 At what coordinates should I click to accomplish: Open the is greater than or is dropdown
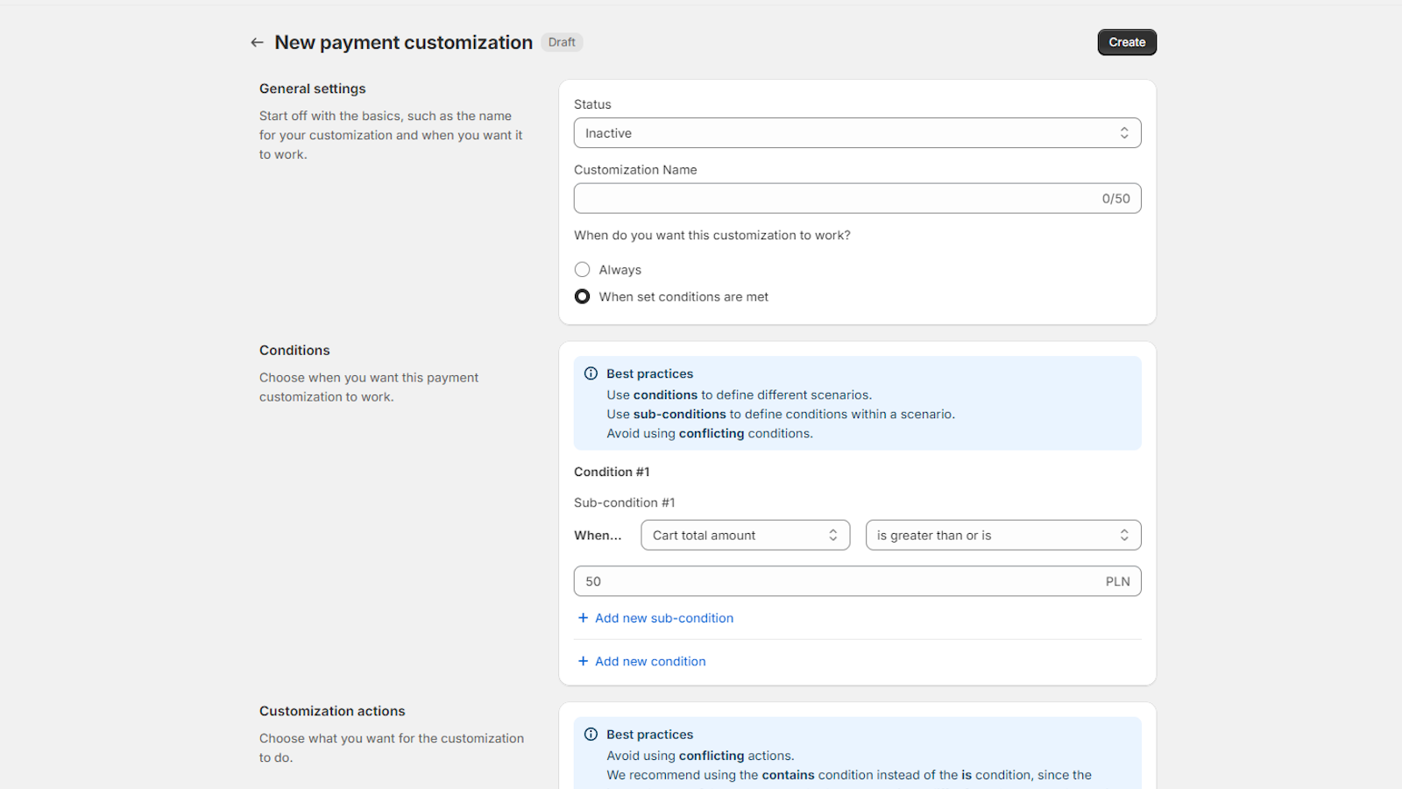(x=1002, y=535)
